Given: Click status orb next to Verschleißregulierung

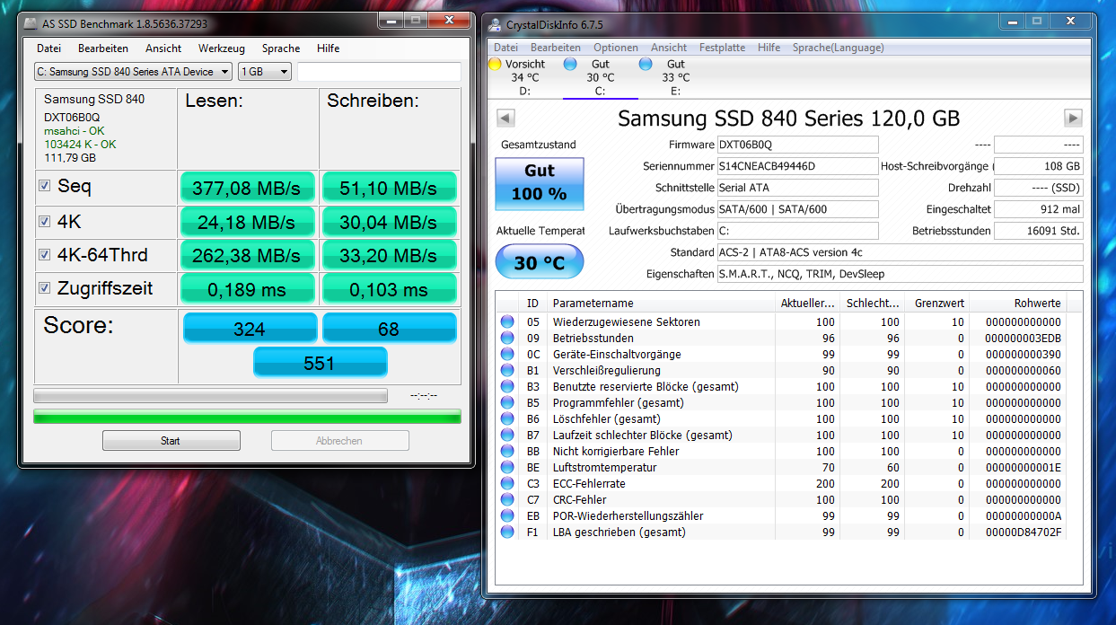Looking at the screenshot, I should 507,370.
